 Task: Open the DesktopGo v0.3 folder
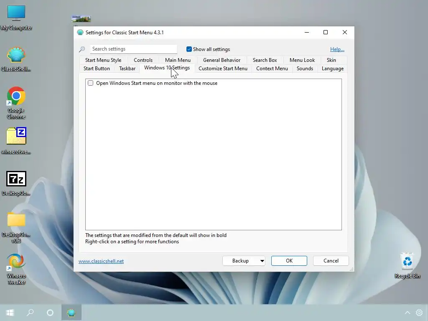16,228
